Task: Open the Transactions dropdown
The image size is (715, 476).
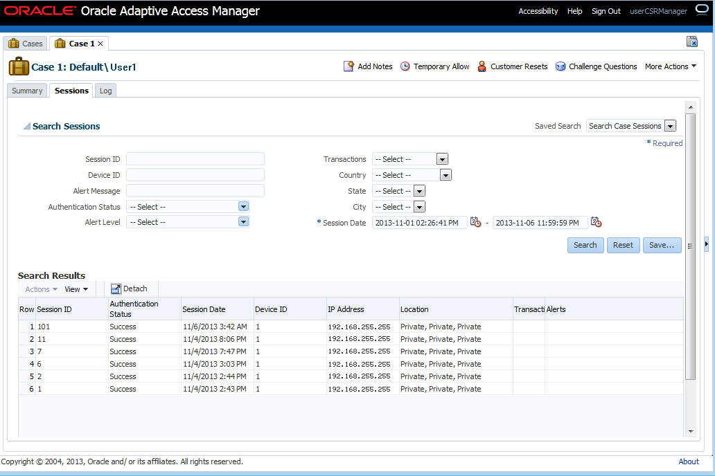Action: coord(442,159)
